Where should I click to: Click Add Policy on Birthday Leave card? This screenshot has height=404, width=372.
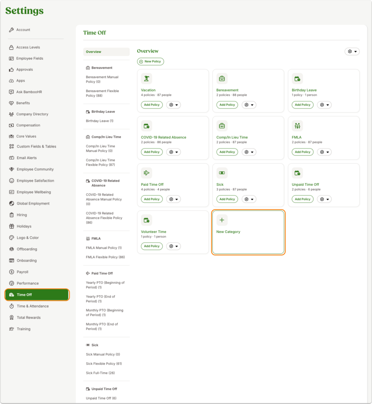tap(302, 105)
